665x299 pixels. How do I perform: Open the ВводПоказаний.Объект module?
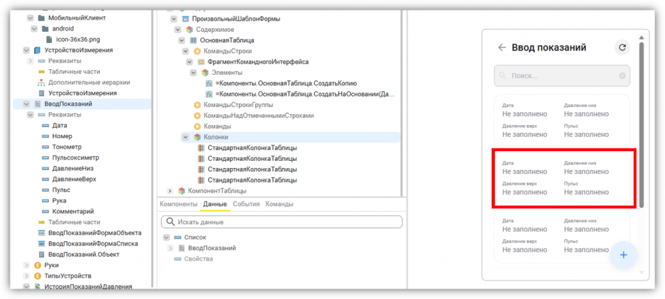[84, 254]
